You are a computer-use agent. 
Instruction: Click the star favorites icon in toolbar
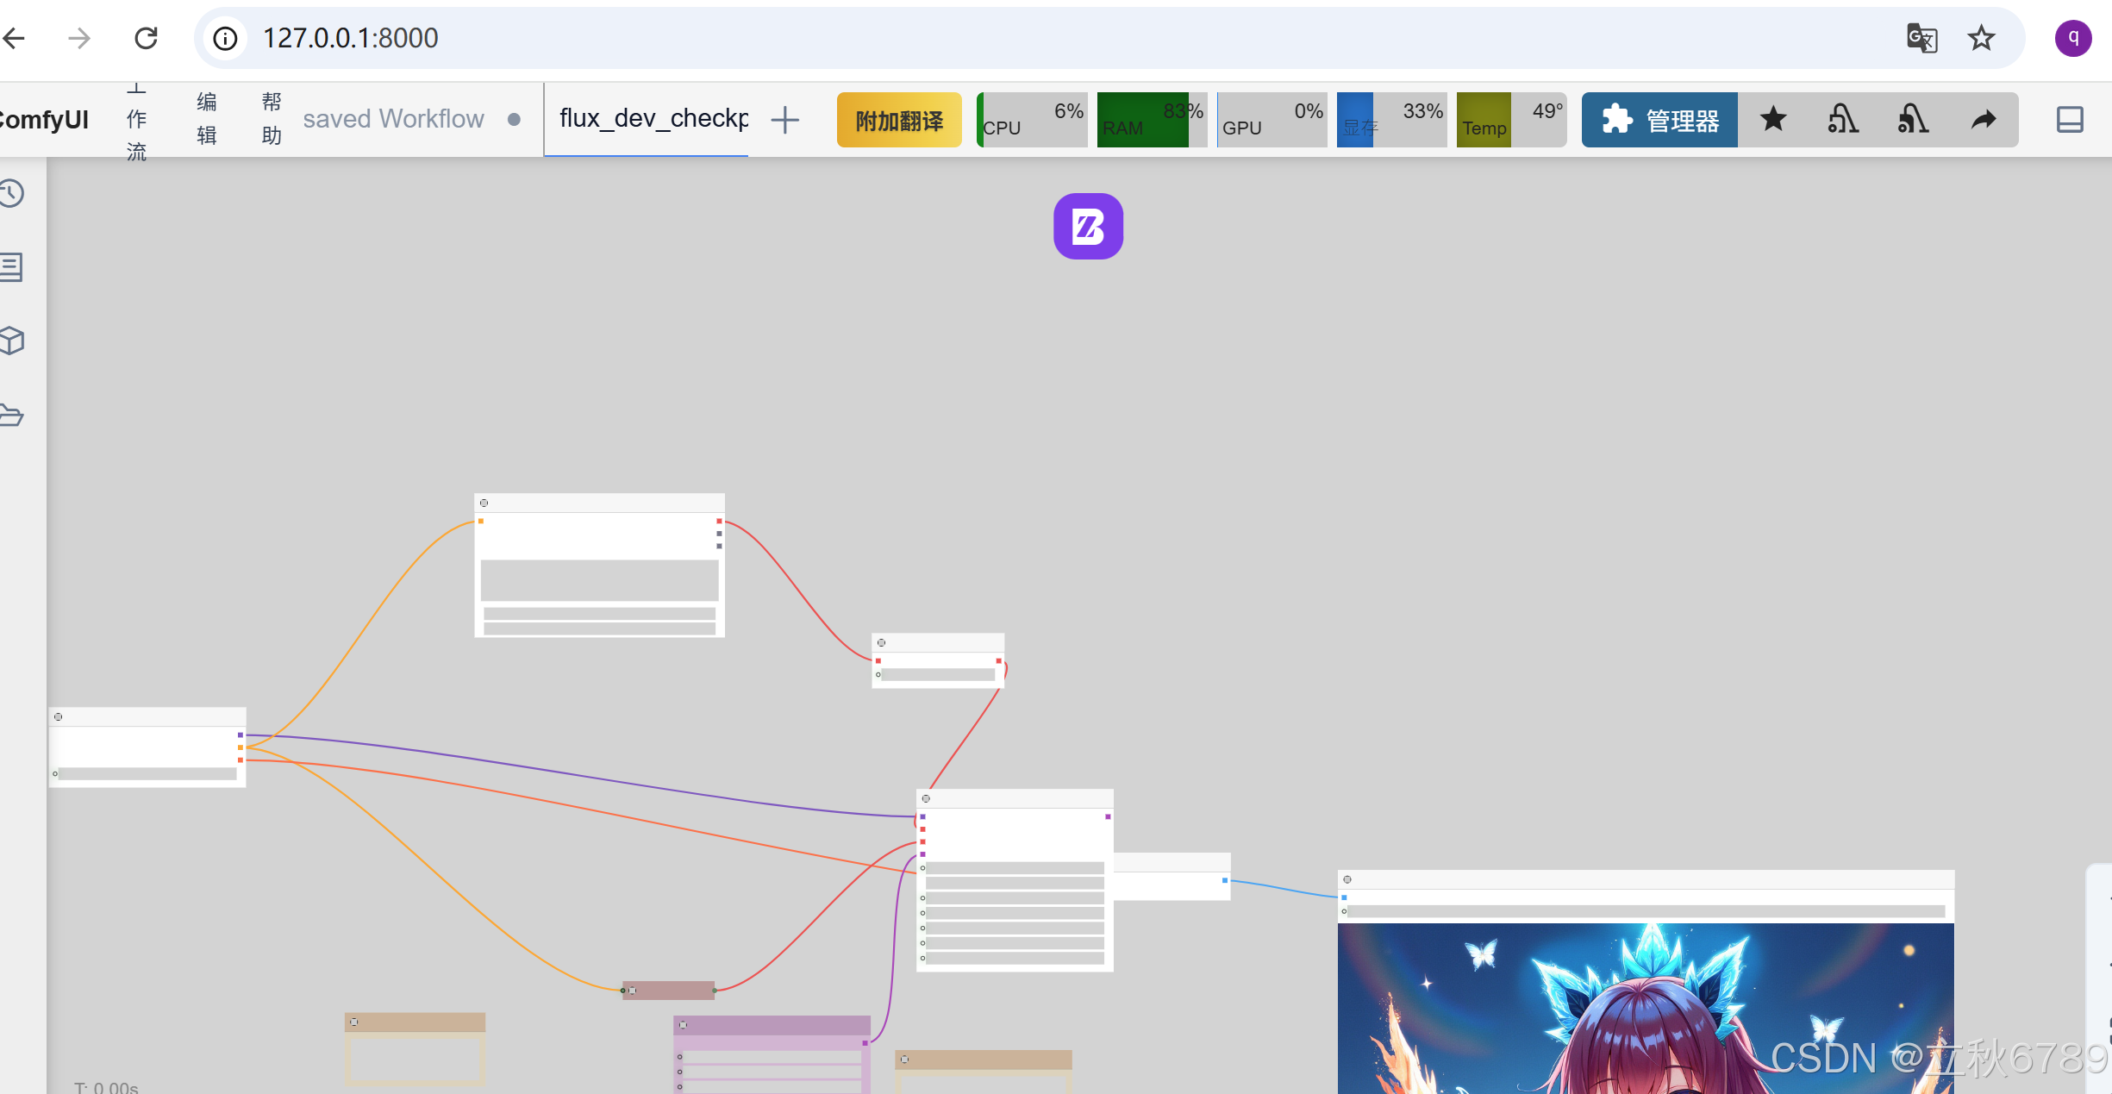click(x=1773, y=120)
